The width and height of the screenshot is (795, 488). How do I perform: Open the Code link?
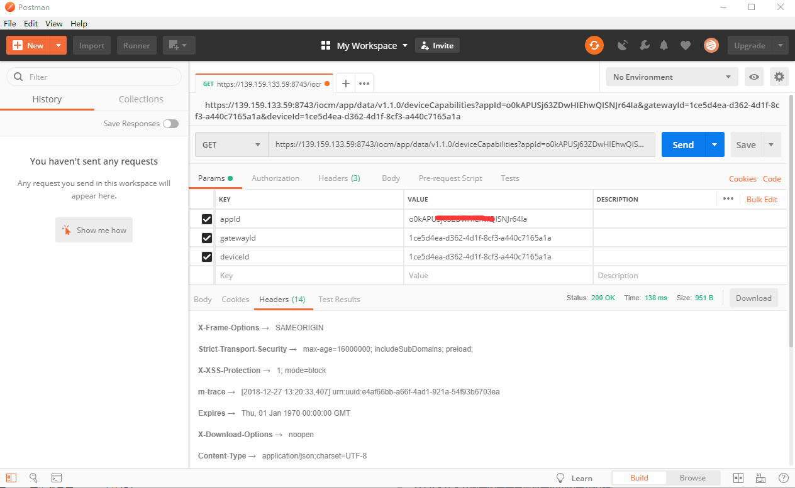(x=772, y=179)
